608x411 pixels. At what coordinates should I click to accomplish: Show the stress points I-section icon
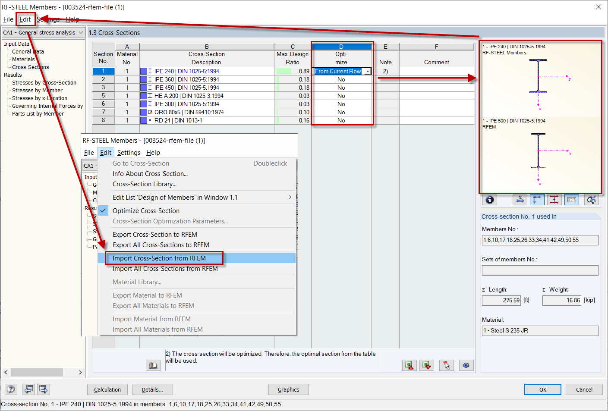point(554,200)
